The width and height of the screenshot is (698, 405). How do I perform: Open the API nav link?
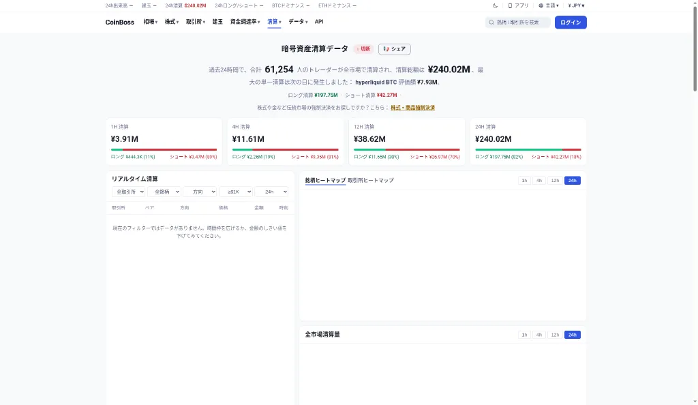(x=319, y=22)
